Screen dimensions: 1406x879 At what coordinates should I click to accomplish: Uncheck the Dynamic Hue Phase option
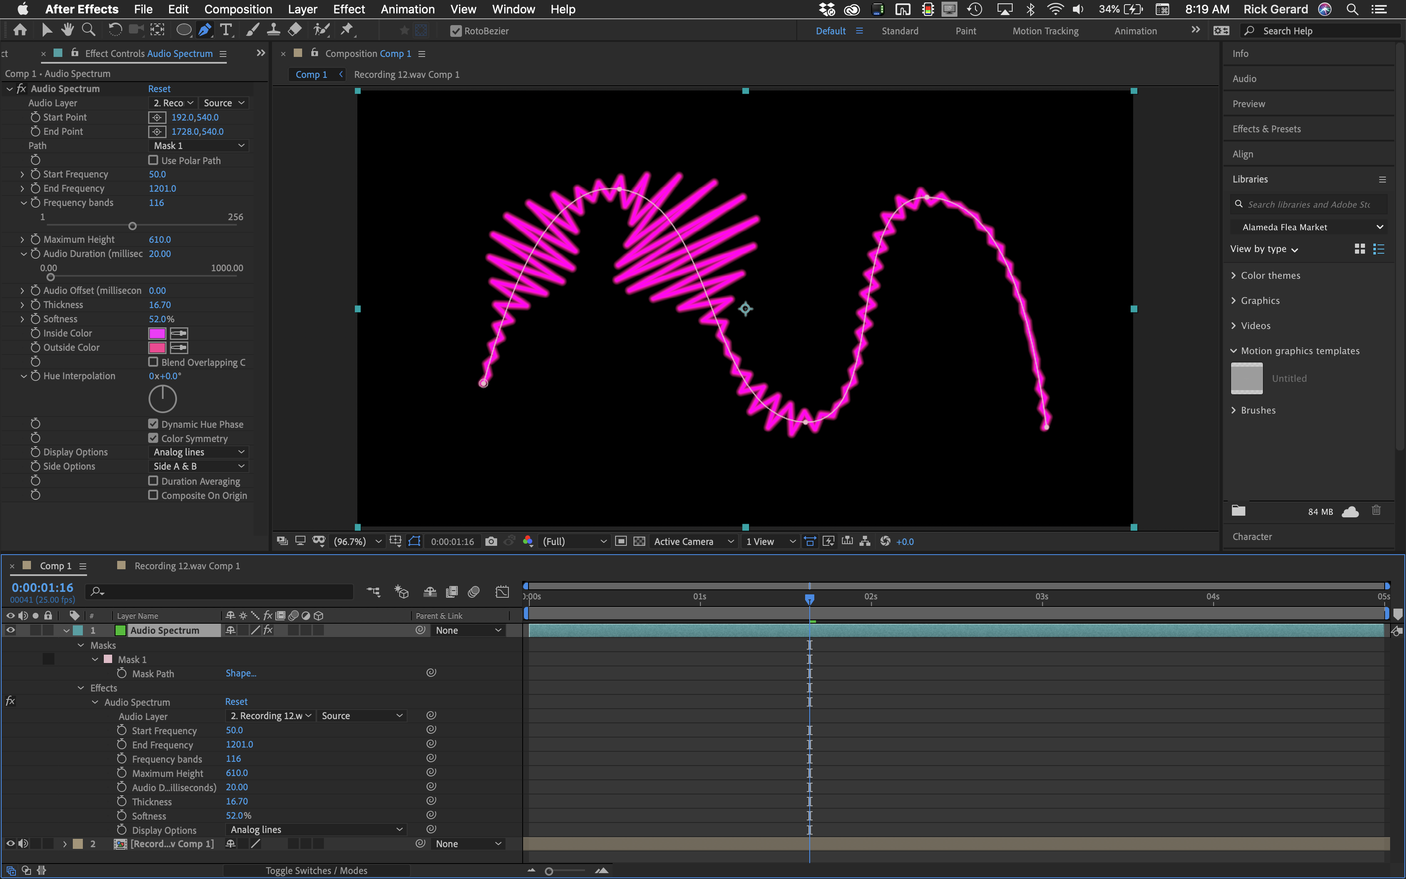click(154, 424)
